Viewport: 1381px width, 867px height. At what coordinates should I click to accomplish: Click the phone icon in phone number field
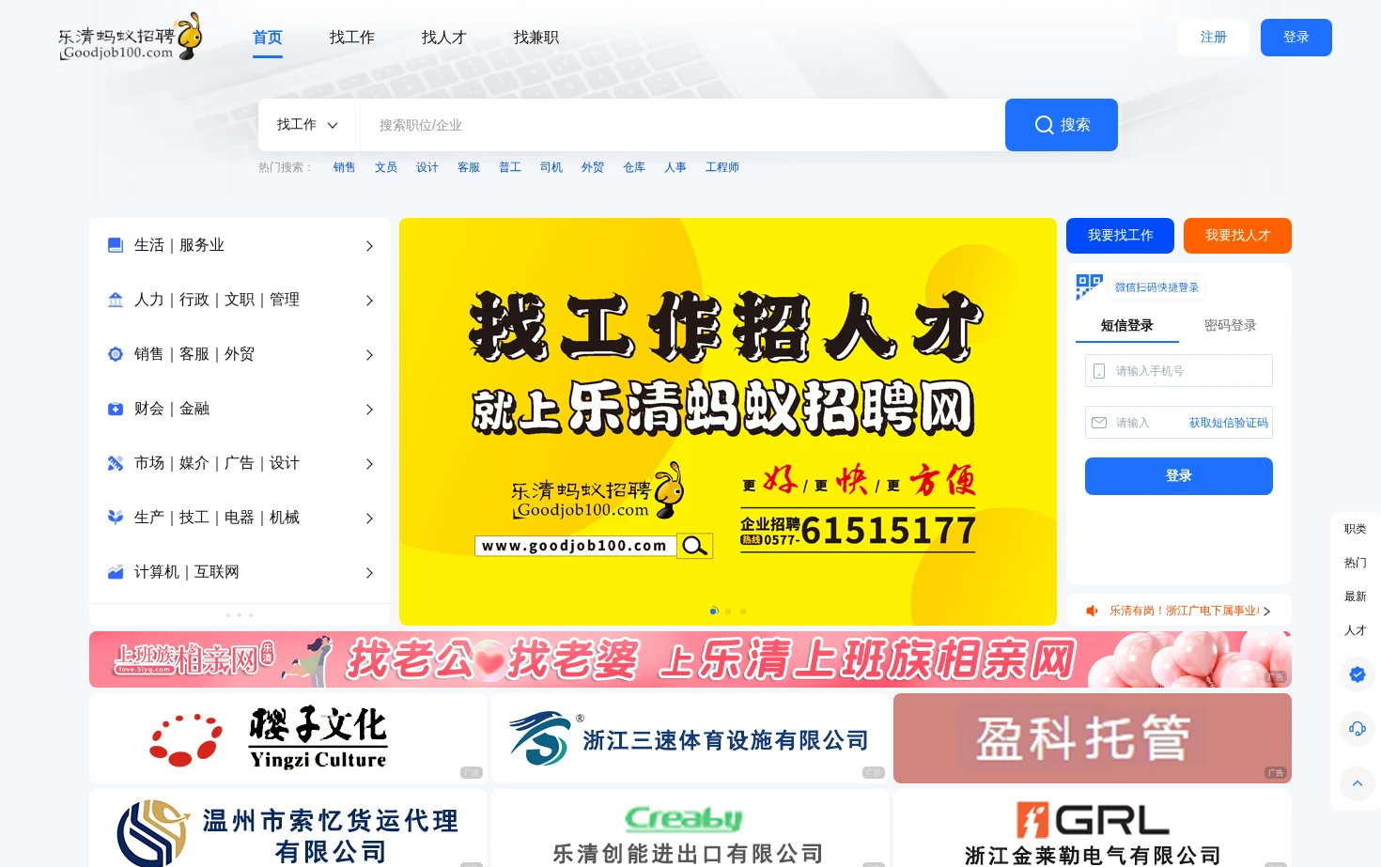point(1099,371)
